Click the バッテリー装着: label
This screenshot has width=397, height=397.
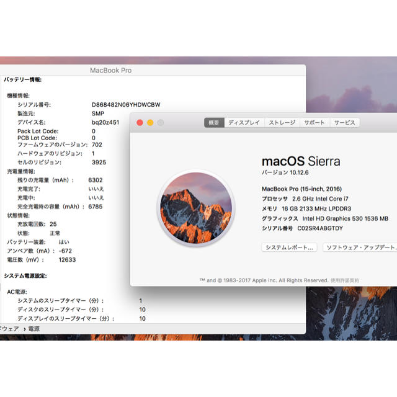point(26,242)
